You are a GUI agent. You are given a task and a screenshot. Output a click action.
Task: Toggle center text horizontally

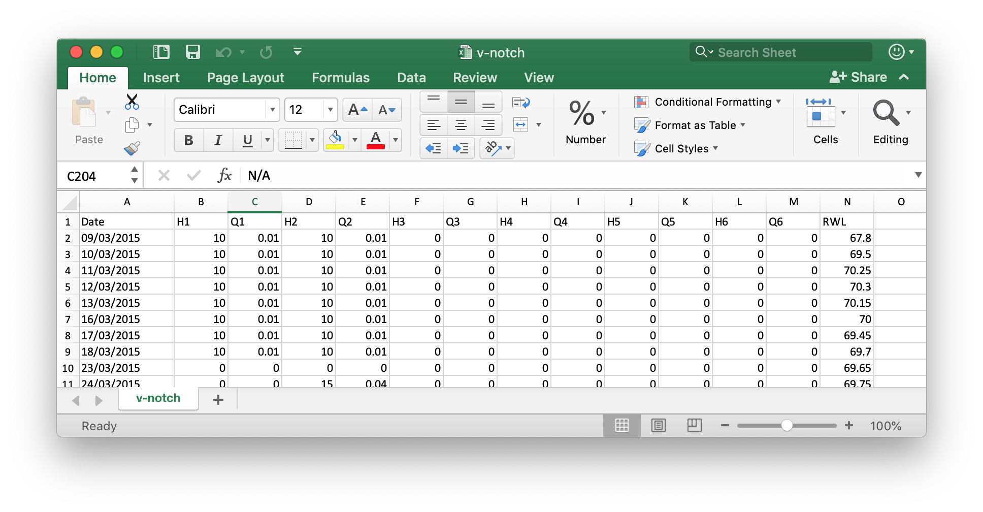pyautogui.click(x=461, y=125)
